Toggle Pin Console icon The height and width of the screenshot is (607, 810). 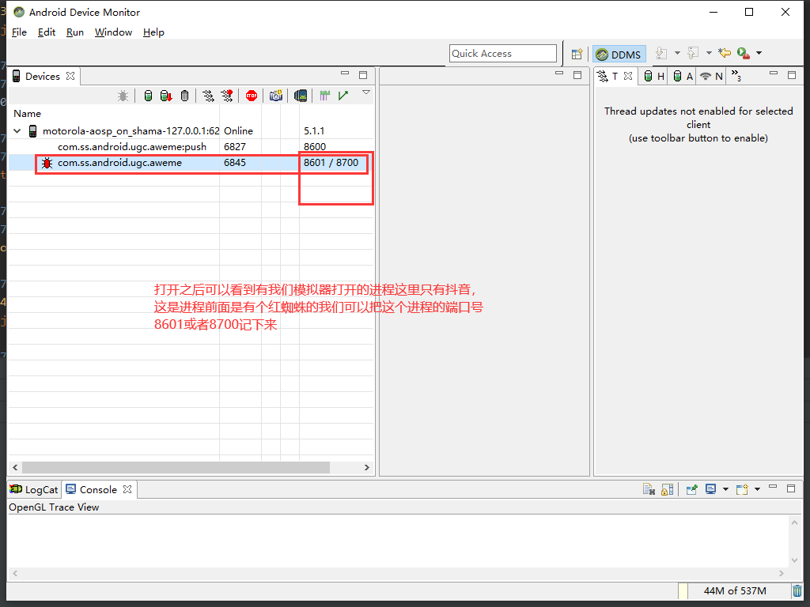(x=691, y=490)
